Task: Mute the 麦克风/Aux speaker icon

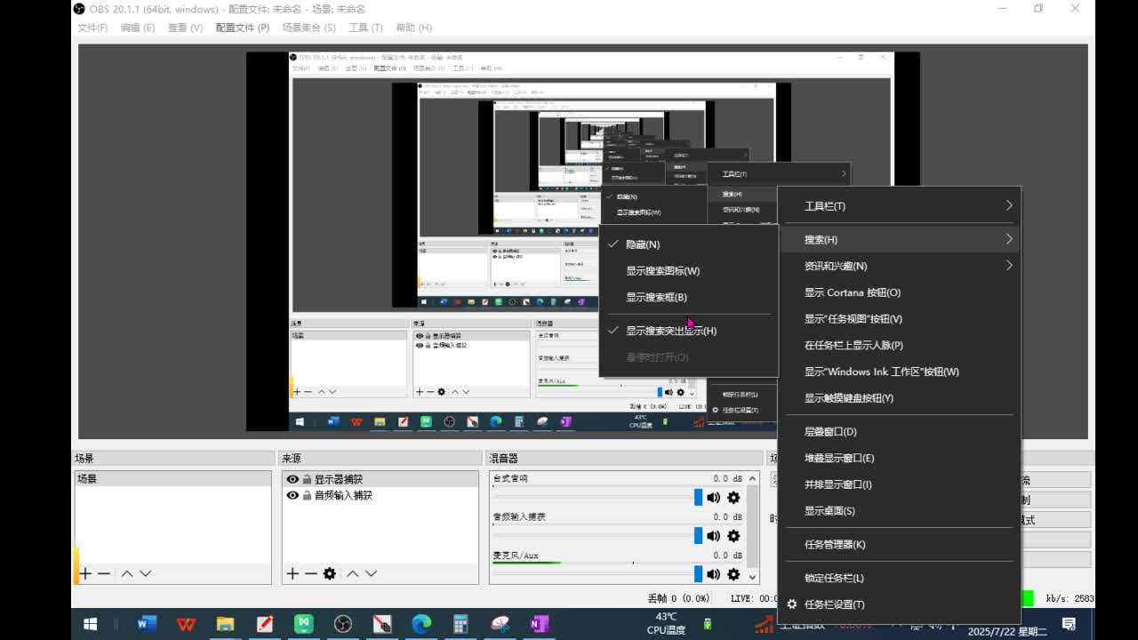Action: coord(713,574)
